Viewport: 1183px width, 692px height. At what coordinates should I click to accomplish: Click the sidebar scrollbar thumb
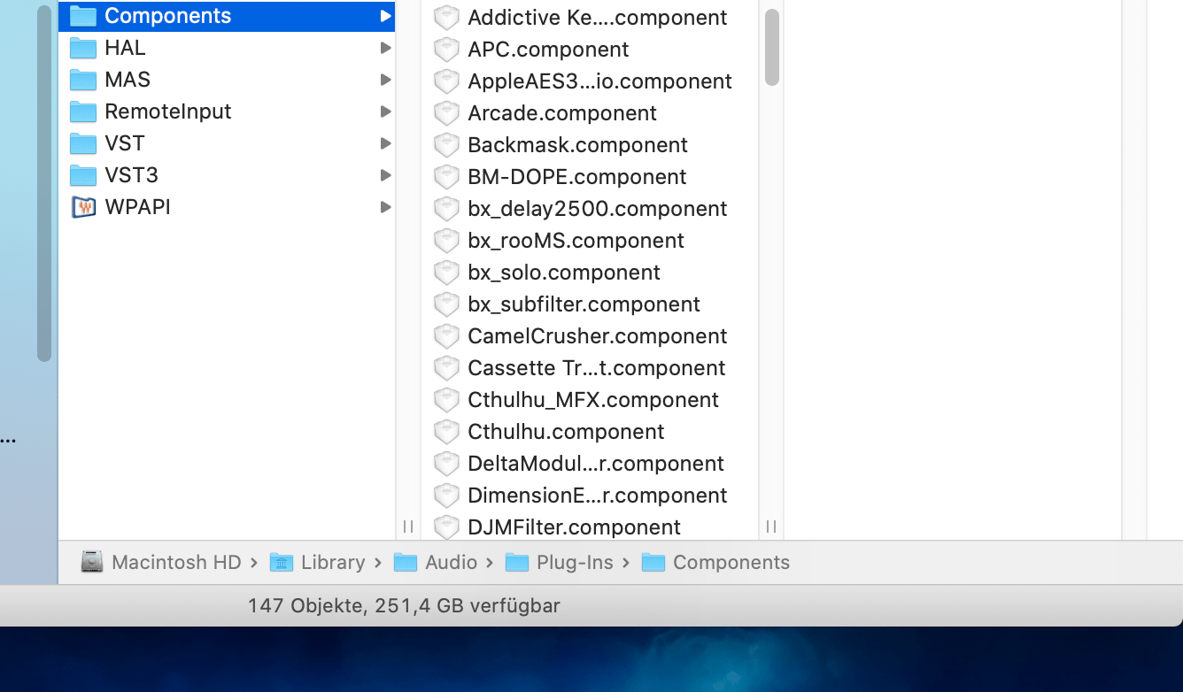click(x=44, y=182)
